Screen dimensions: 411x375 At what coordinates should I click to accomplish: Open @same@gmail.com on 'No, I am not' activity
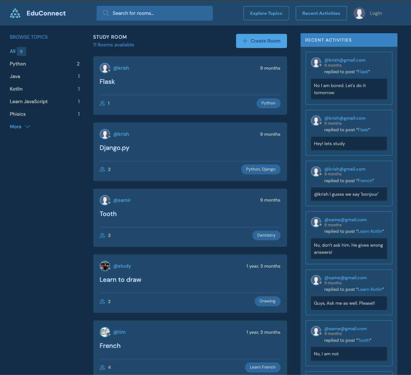[x=345, y=329]
